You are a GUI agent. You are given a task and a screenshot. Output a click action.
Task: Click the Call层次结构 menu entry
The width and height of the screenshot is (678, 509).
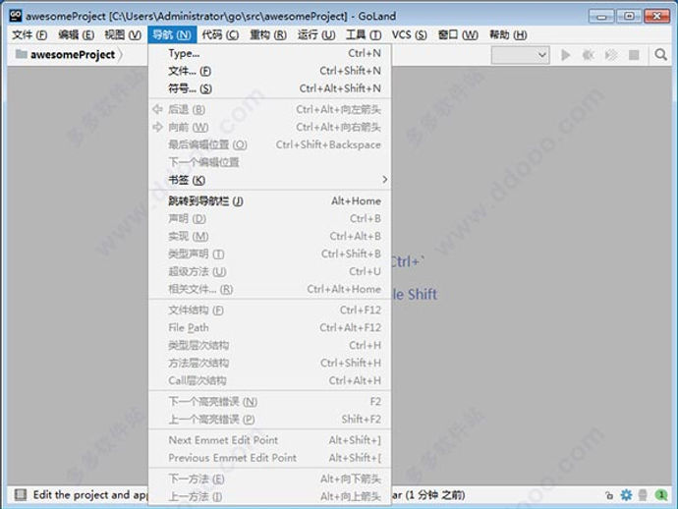270,381
